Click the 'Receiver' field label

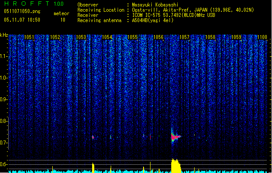pyautogui.click(x=88, y=15)
